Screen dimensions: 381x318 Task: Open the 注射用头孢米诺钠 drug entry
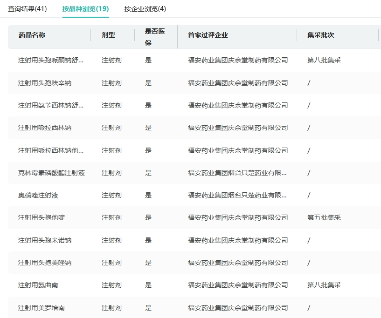pos(45,240)
